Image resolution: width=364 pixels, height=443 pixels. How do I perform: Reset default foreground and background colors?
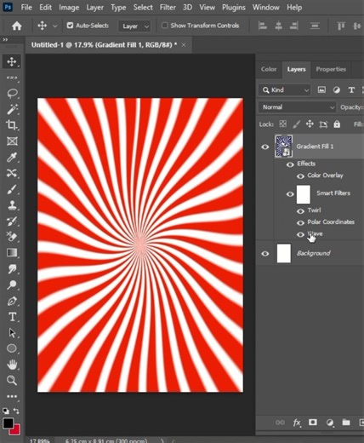coord(6,411)
